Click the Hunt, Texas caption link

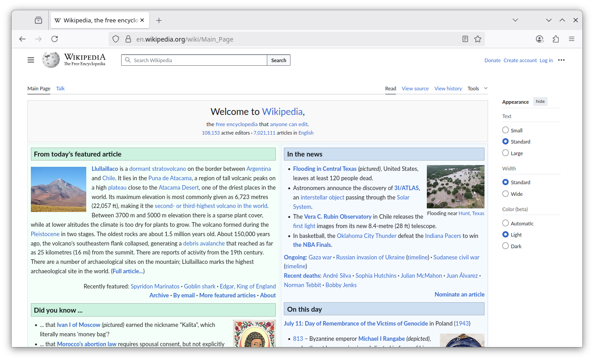pos(472,213)
